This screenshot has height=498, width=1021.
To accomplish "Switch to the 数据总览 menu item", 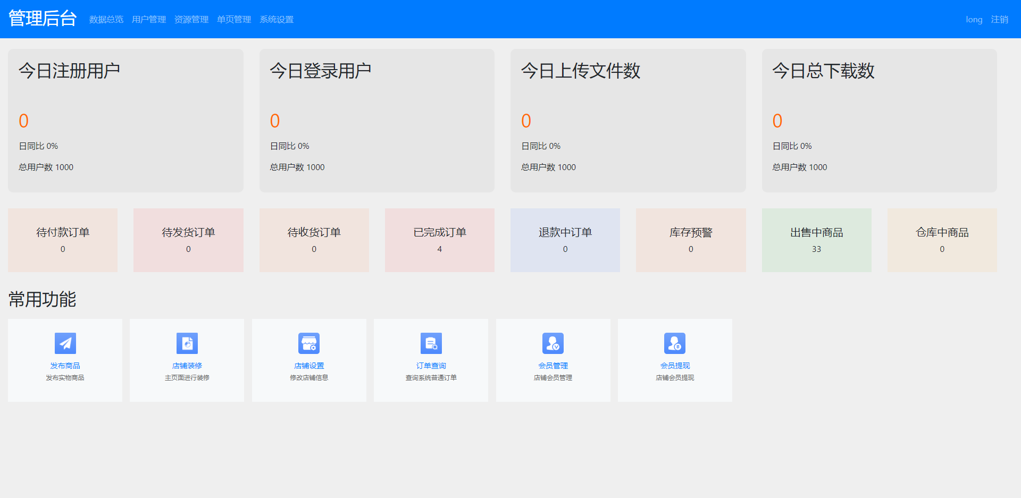I will click(x=106, y=19).
